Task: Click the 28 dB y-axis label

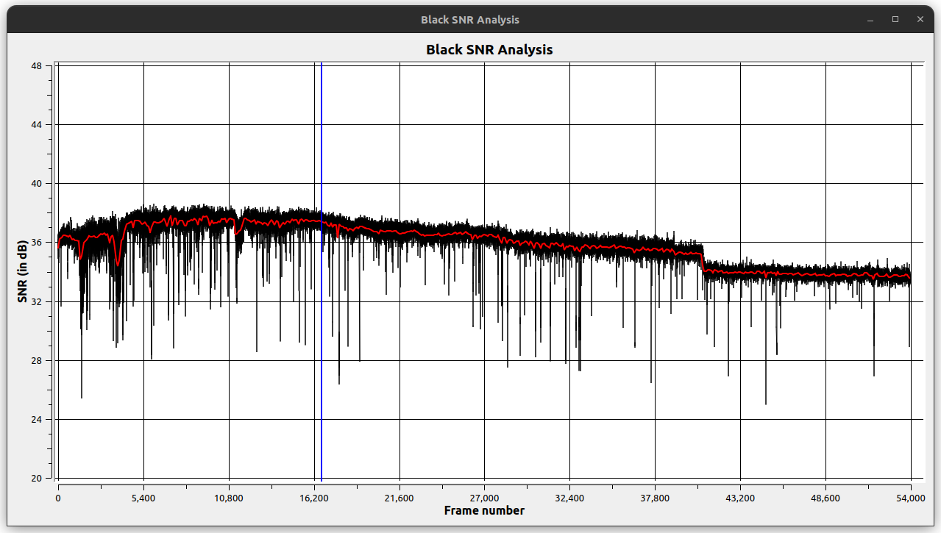Action: pos(36,361)
